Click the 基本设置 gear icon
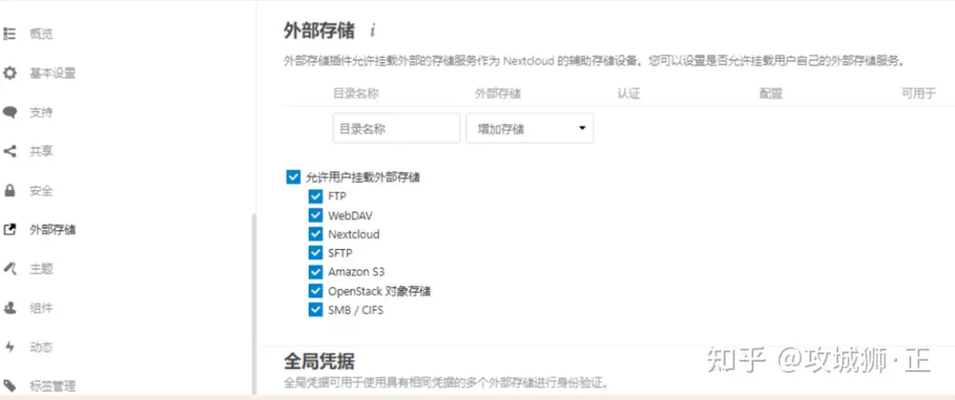Image resolution: width=955 pixels, height=400 pixels. coord(10,73)
